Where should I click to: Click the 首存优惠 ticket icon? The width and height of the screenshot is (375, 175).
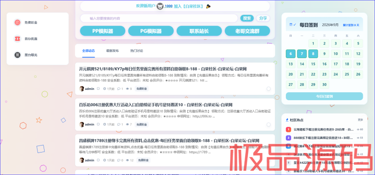click(17, 39)
